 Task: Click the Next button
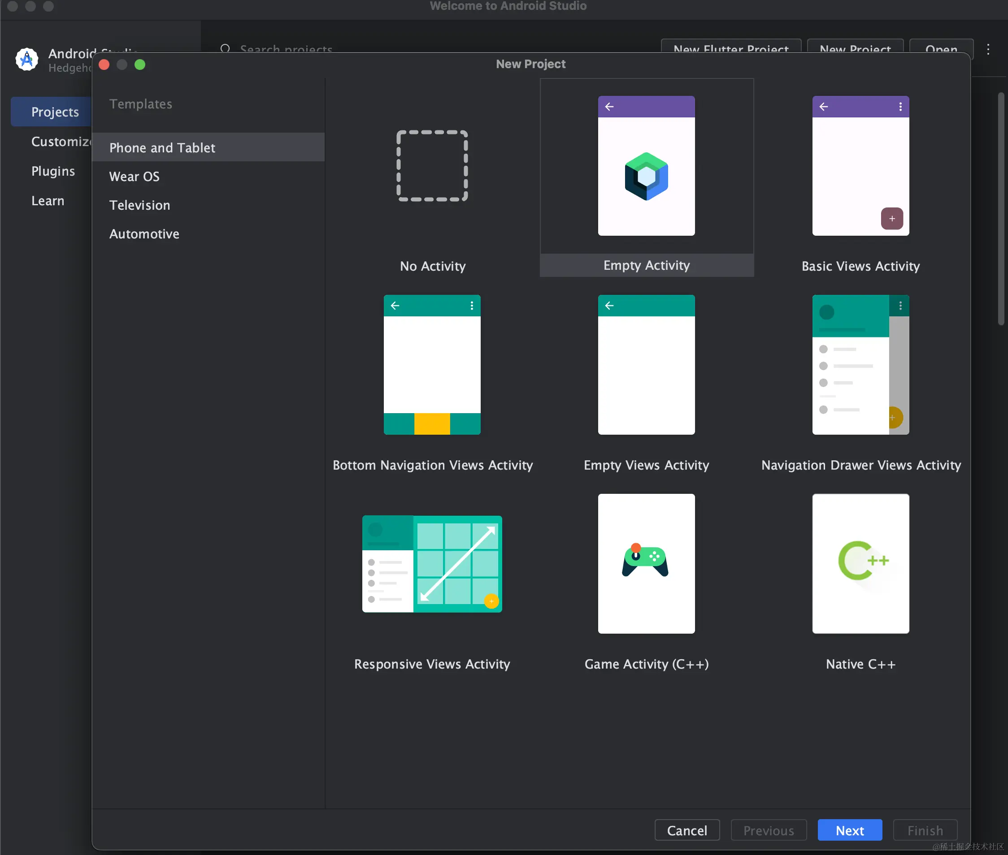(849, 830)
